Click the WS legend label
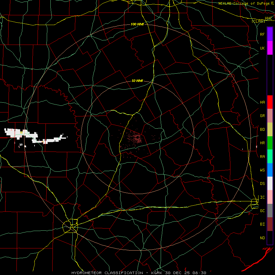 262,170
